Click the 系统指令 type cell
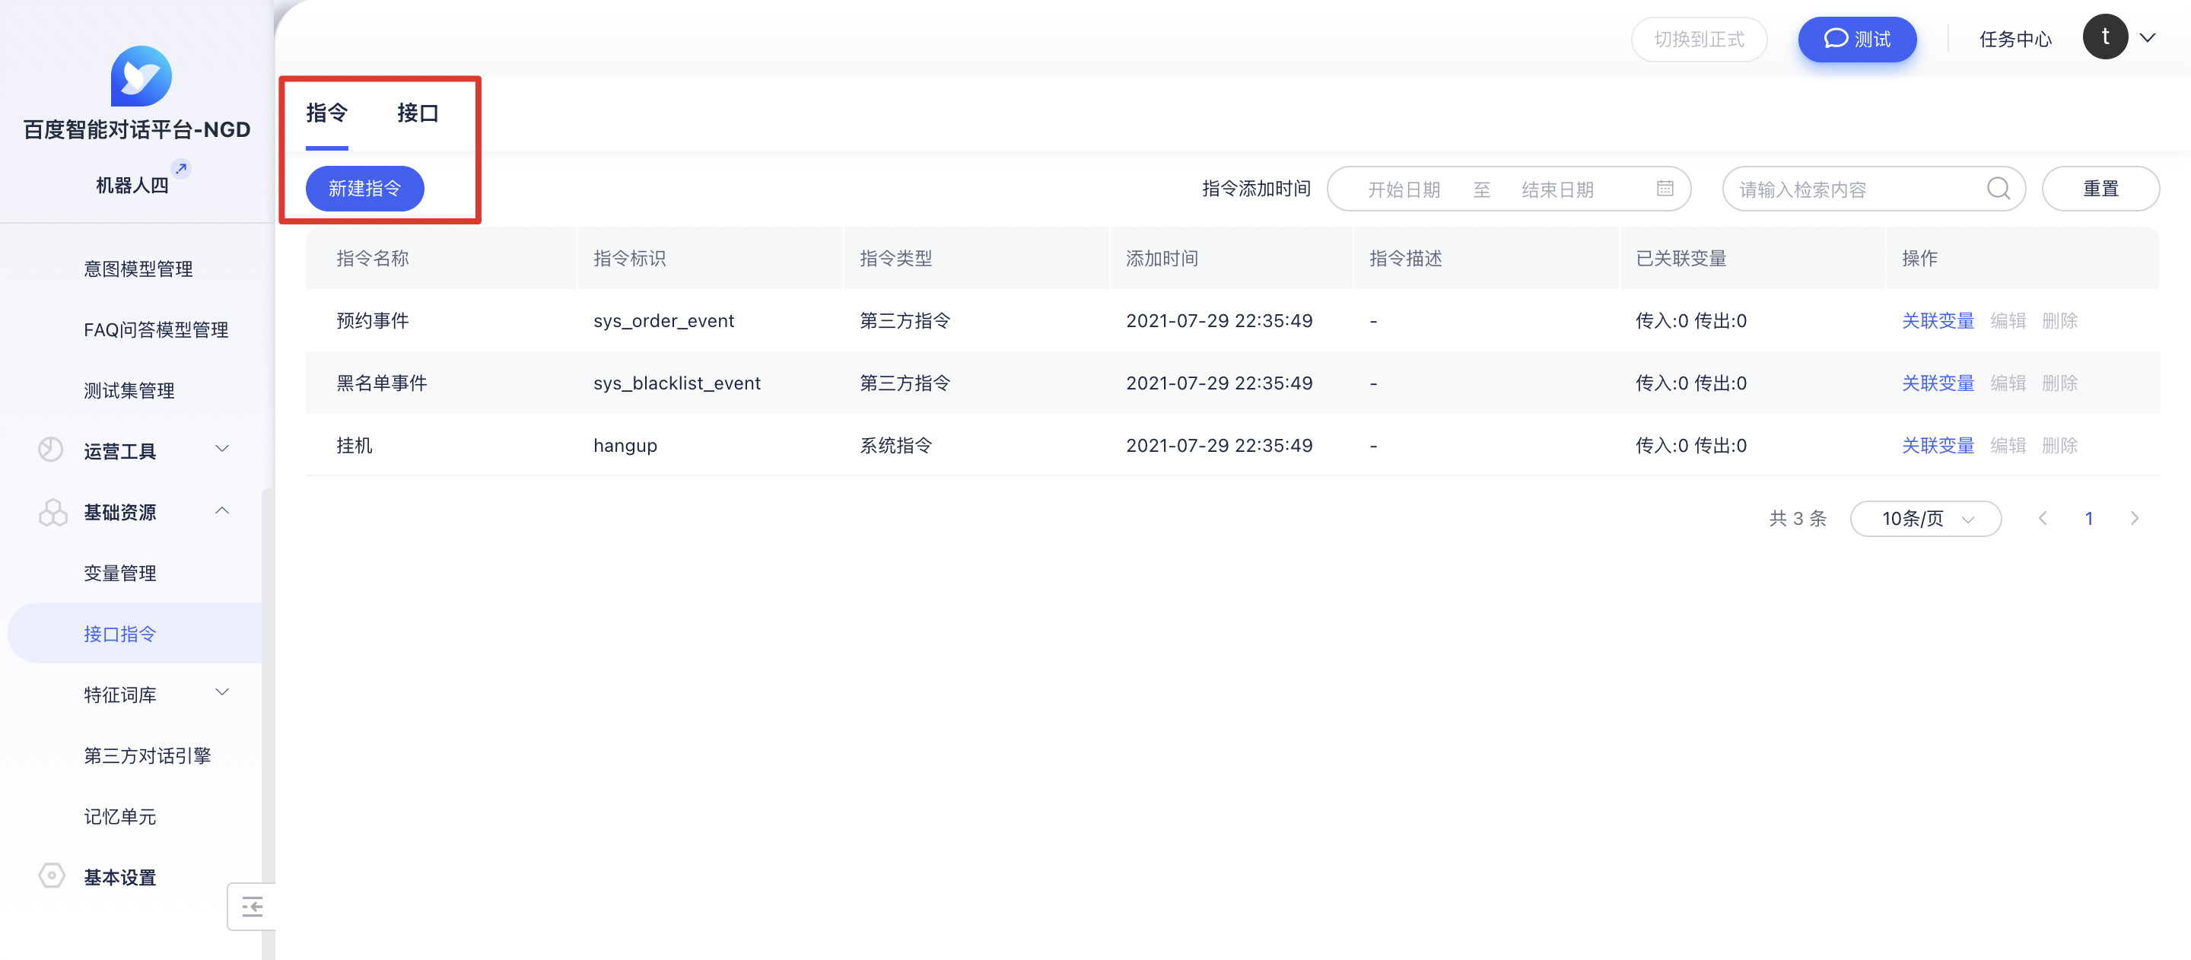2191x960 pixels. 895,445
